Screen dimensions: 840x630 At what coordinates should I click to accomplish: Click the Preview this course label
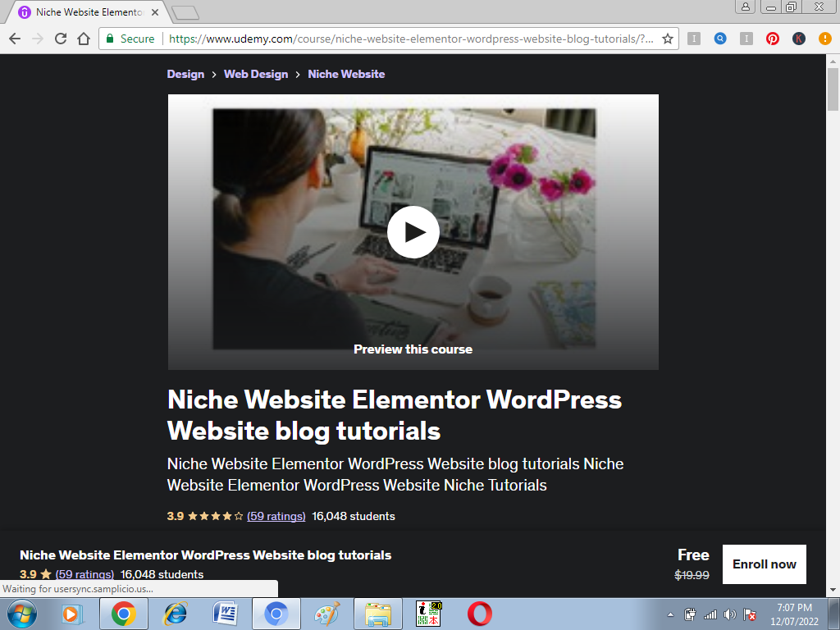click(x=413, y=349)
